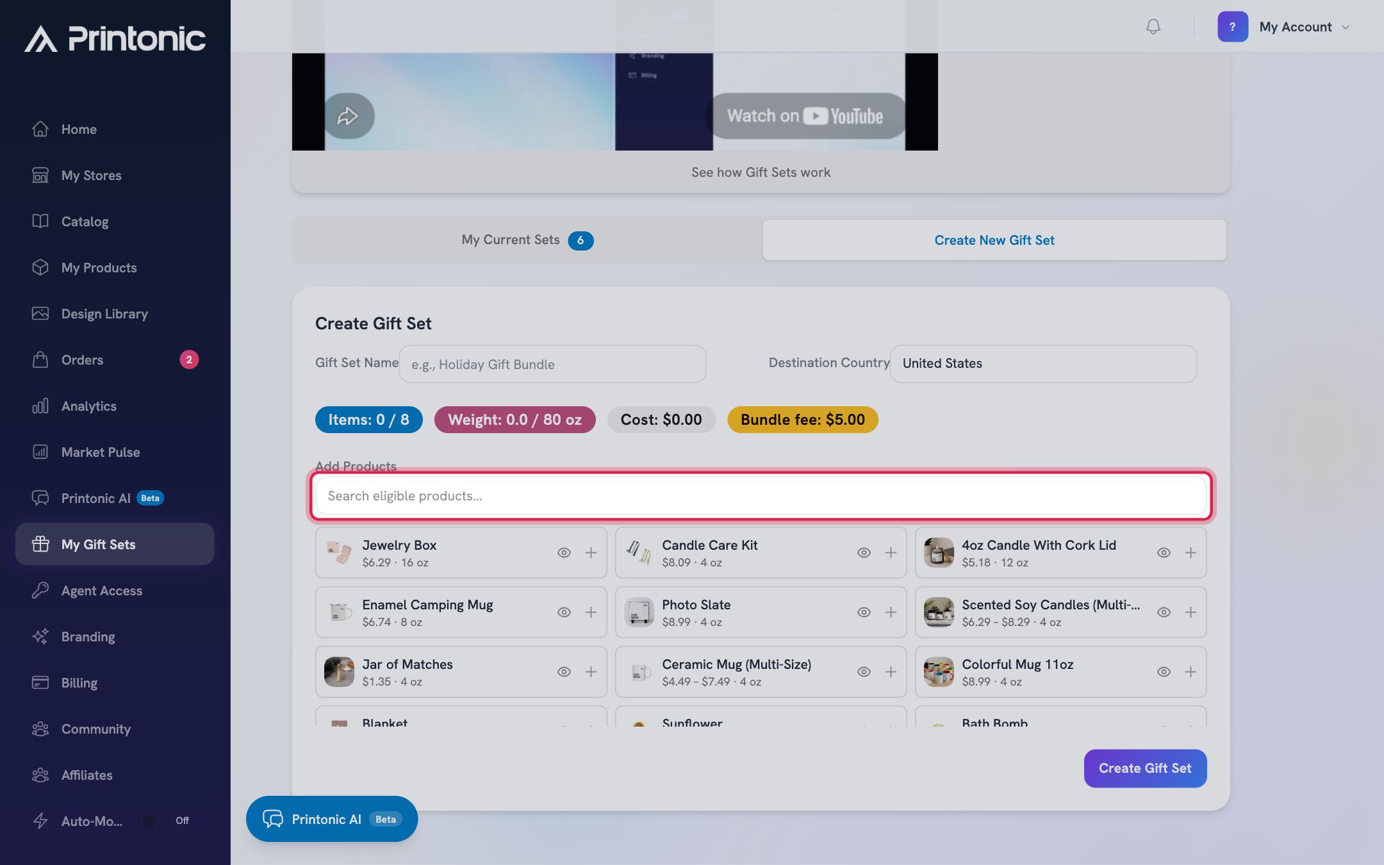Click the account avatar icon
Screen dimensions: 1384x865
(x=1233, y=27)
